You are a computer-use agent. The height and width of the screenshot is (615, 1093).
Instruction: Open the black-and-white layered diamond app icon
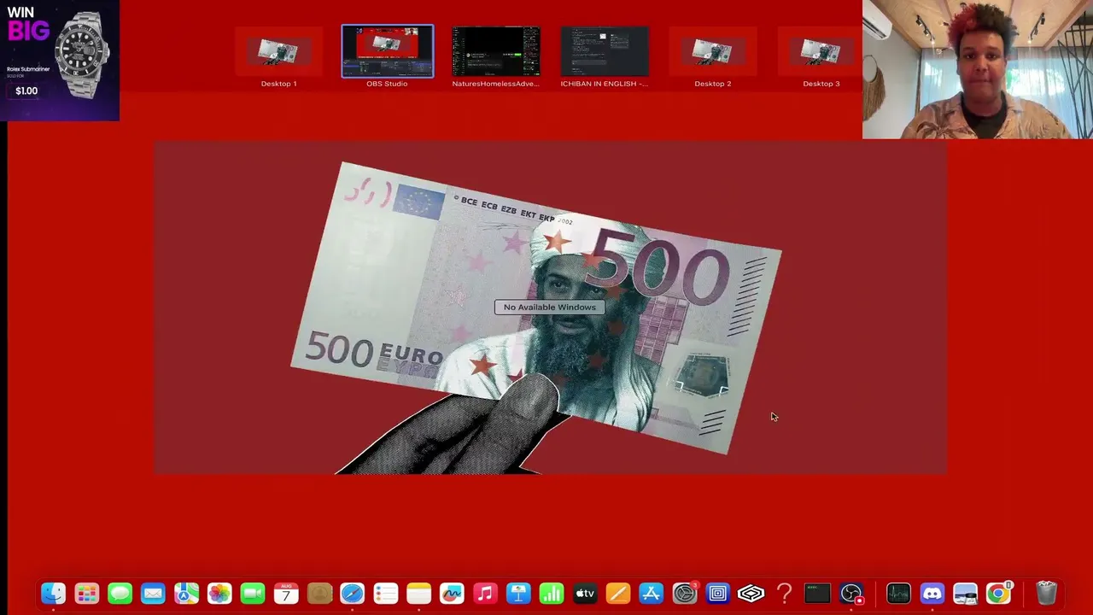[x=751, y=594]
